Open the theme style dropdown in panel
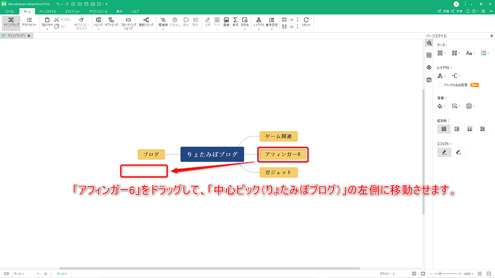Viewport: 495px width, 278px height. pos(441,53)
